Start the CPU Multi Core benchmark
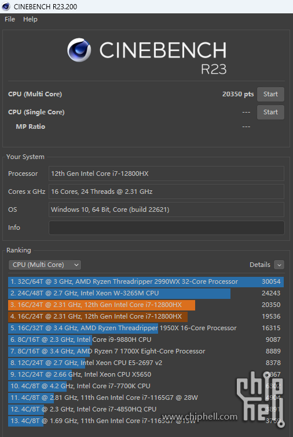 pyautogui.click(x=270, y=94)
